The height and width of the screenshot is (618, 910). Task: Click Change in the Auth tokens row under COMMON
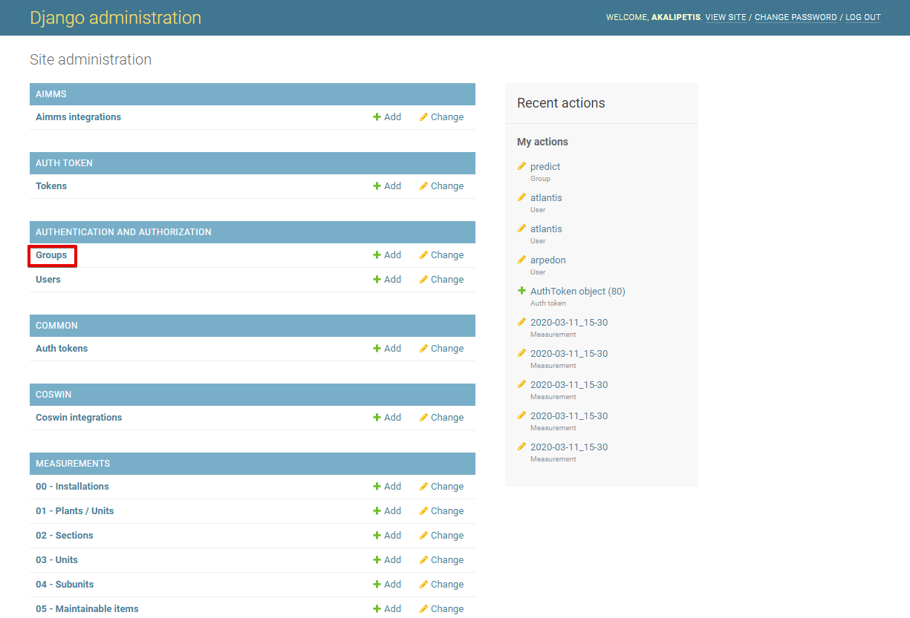(x=441, y=349)
